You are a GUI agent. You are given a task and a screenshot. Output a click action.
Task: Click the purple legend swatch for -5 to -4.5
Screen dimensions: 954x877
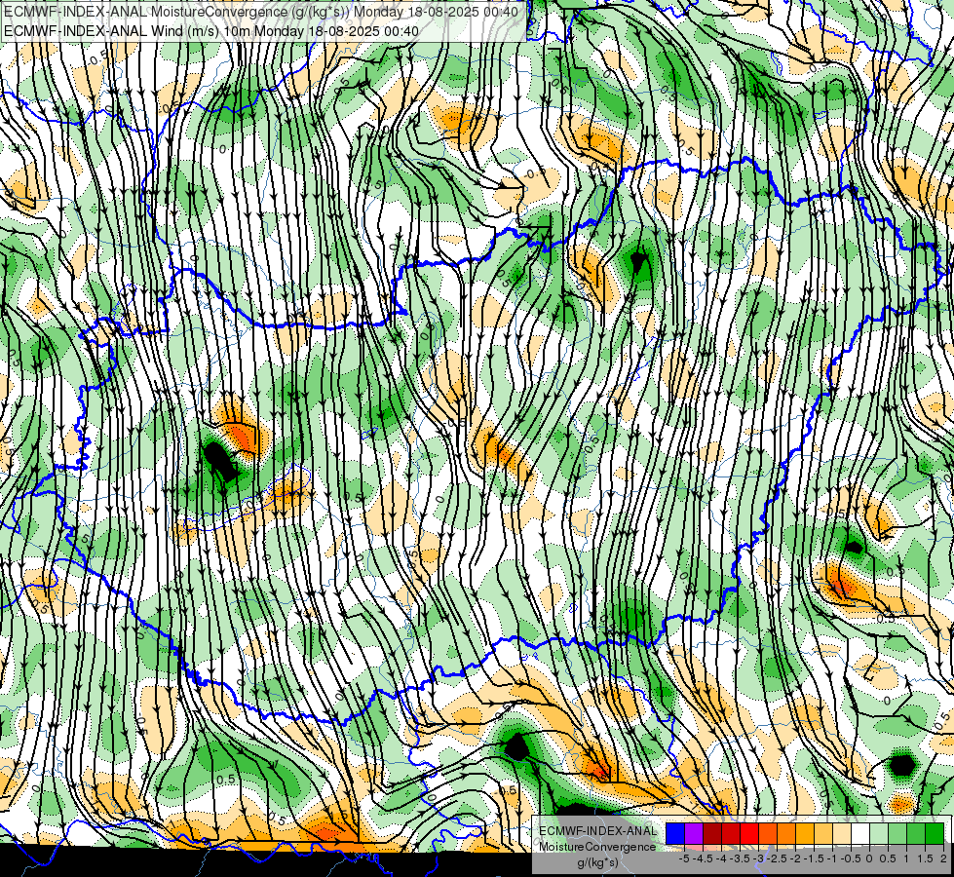coord(694,834)
